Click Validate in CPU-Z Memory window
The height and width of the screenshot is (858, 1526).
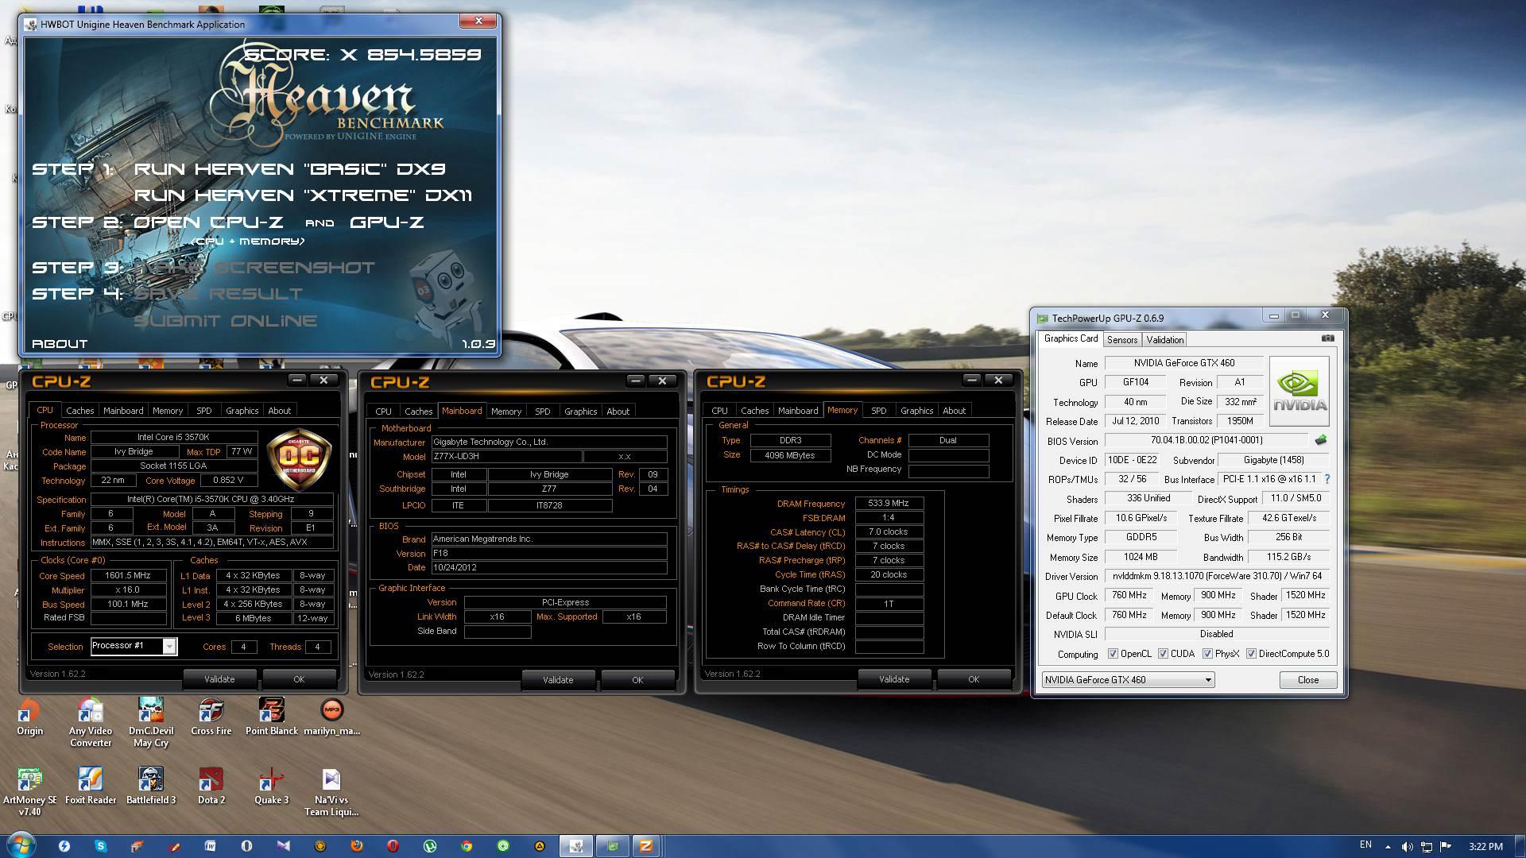(x=894, y=679)
